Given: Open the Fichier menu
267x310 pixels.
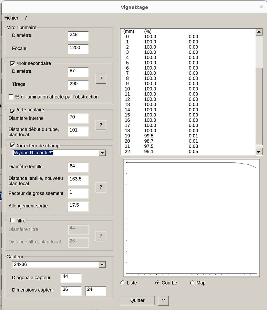Looking at the screenshot, I should (x=11, y=18).
